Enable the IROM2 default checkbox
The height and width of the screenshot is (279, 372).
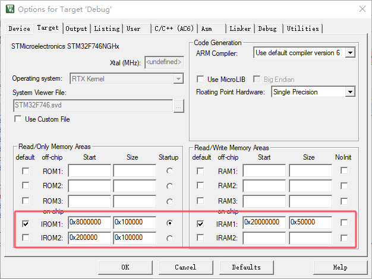25,238
